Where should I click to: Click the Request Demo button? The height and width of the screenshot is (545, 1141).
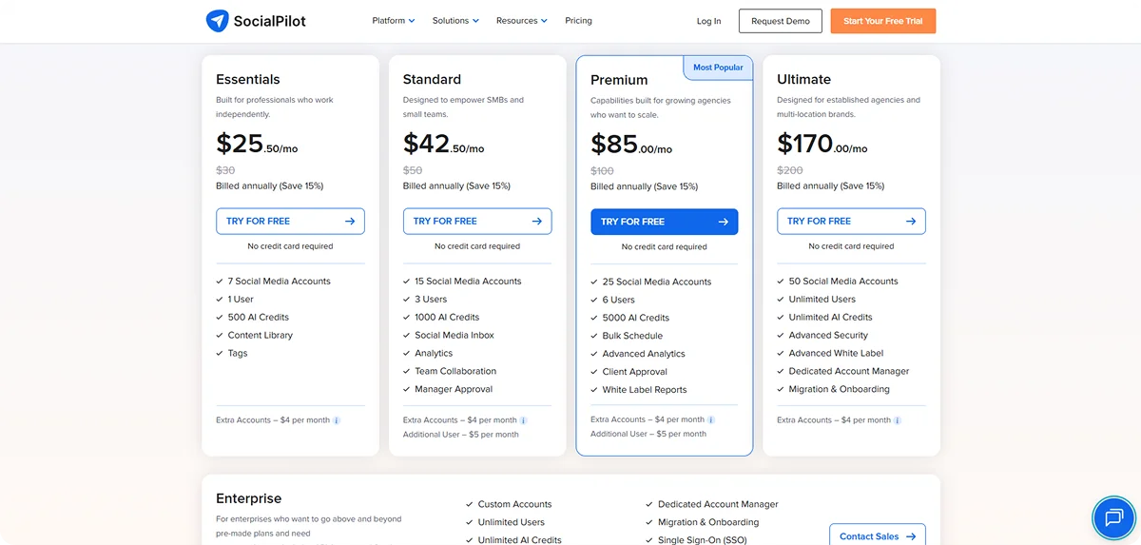click(781, 21)
